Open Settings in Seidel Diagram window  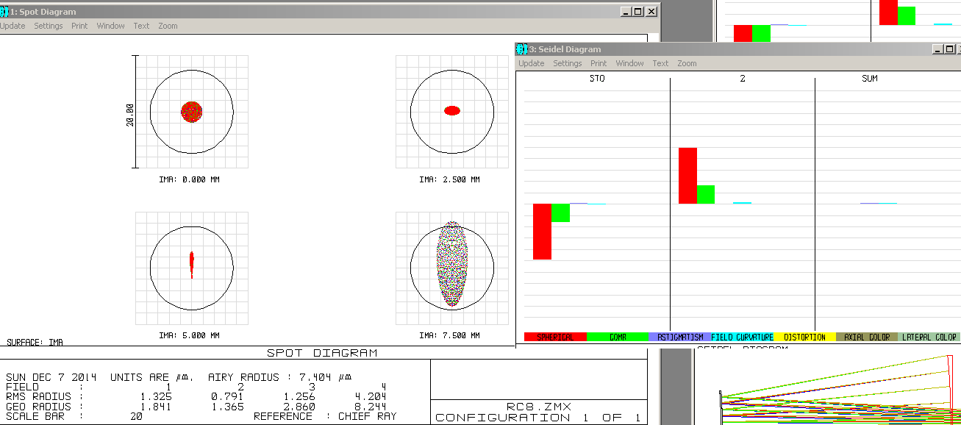(568, 63)
